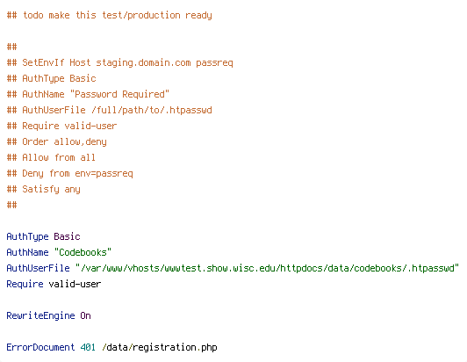Click the Satisfy any comment line
This screenshot has width=467, height=362.
[x=44, y=189]
